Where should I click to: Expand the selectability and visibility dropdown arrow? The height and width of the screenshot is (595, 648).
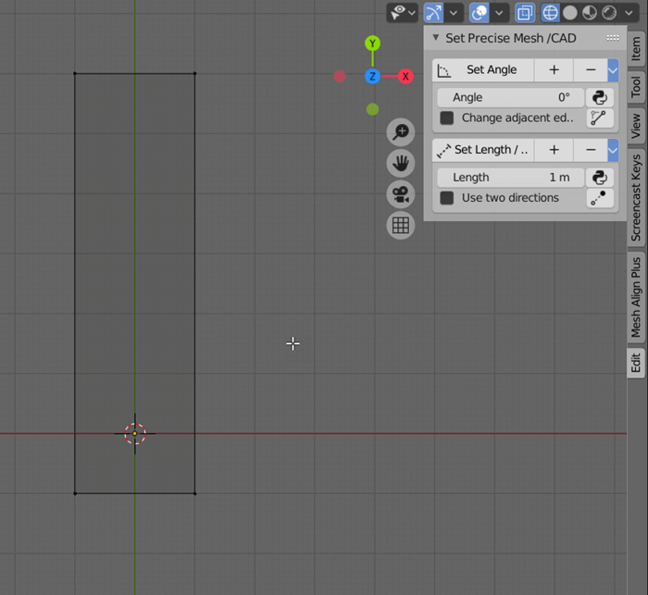[412, 13]
